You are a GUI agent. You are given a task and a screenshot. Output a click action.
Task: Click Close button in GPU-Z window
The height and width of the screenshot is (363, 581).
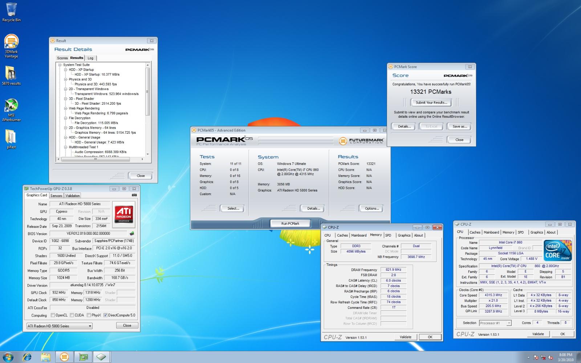[x=127, y=326]
